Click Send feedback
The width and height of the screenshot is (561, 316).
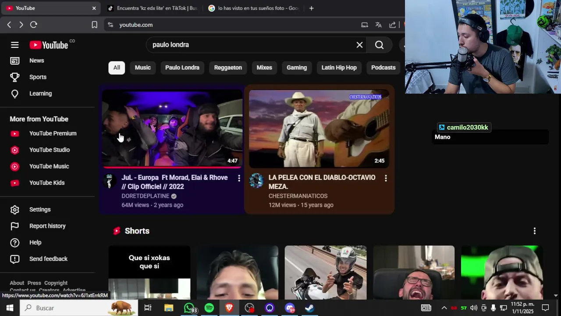47,259
